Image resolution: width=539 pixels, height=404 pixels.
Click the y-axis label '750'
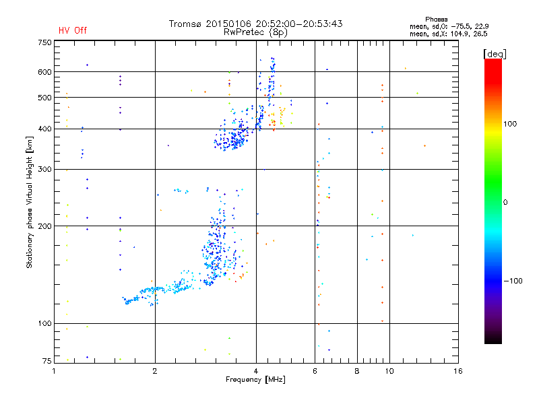coord(45,42)
